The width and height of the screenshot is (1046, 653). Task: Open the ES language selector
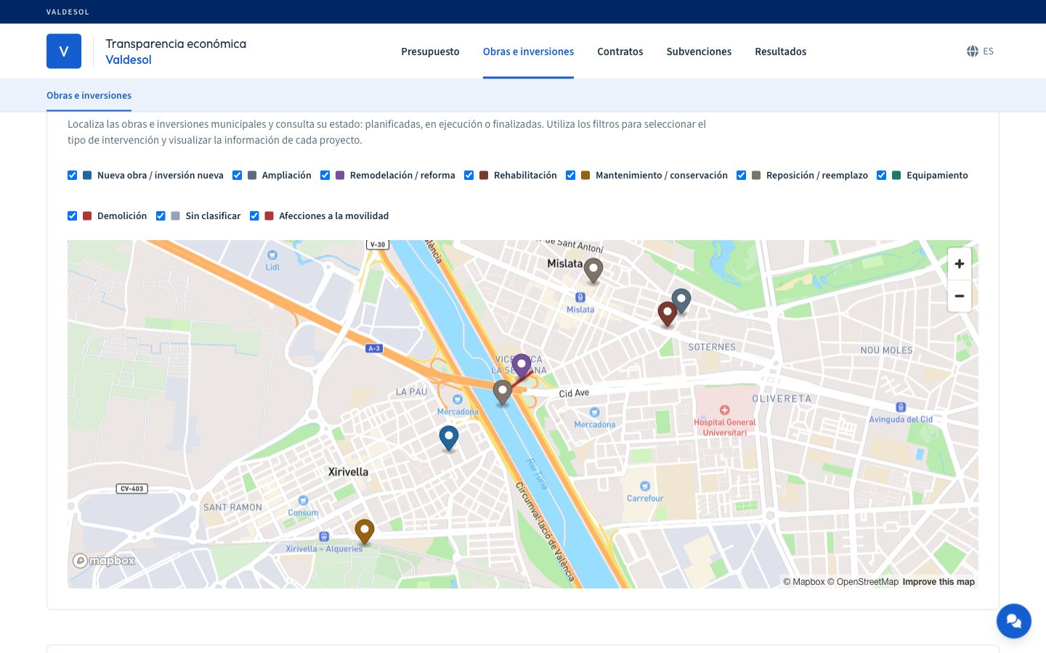click(x=980, y=51)
